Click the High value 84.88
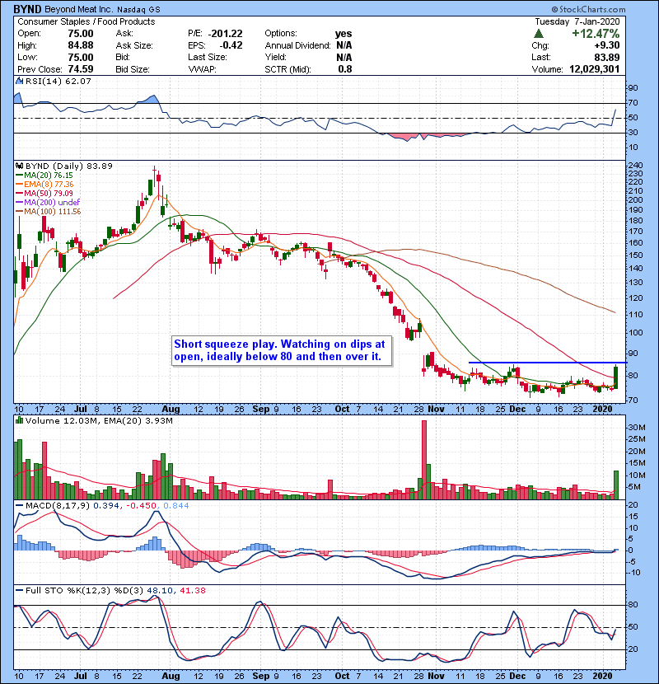Viewport: 659px width, 684px height. tap(81, 45)
